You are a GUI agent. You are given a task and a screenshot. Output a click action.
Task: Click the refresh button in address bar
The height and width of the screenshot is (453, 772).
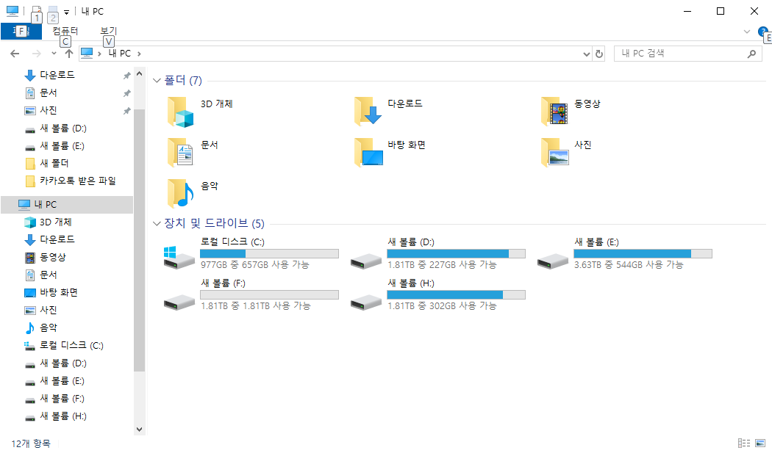[x=599, y=54]
